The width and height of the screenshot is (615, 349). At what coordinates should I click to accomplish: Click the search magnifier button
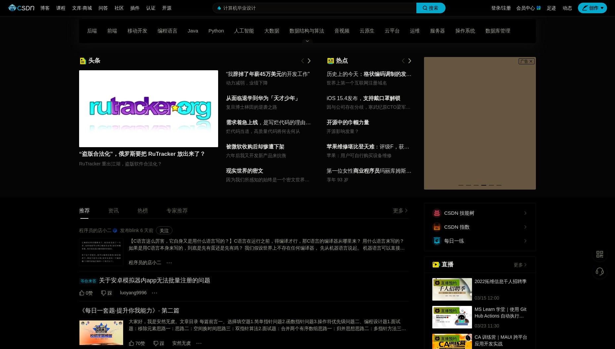431,8
